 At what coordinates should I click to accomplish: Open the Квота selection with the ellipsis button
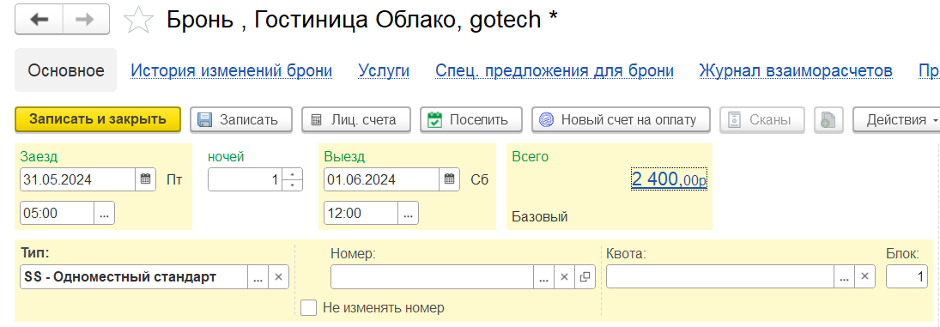(845, 277)
